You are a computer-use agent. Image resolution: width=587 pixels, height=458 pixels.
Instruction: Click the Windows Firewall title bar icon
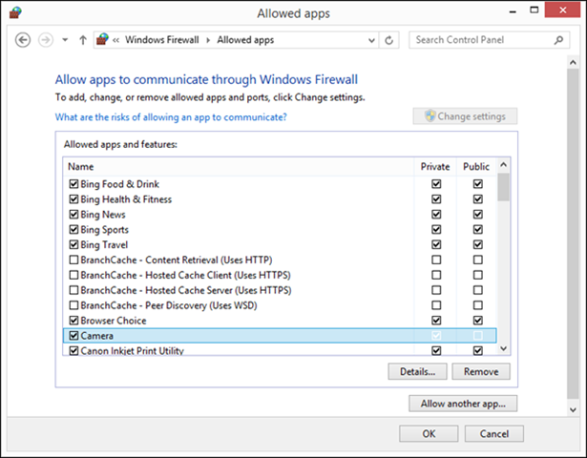point(15,12)
